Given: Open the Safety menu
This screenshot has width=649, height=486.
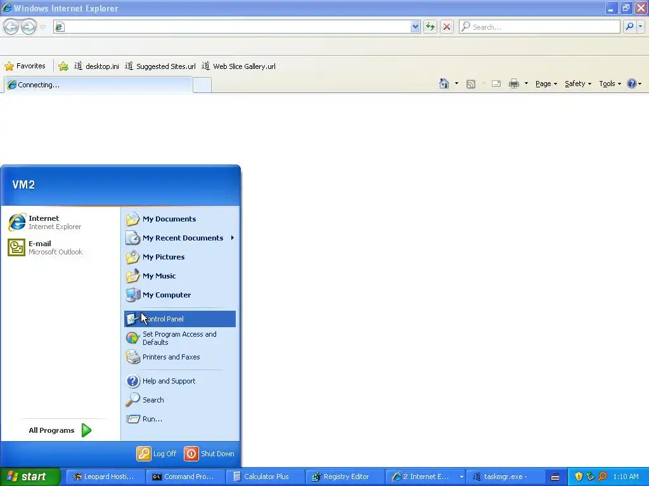Looking at the screenshot, I should [578, 84].
